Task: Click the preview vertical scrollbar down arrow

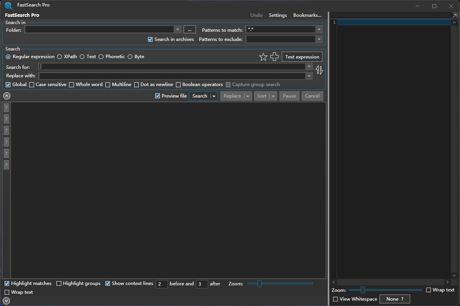Action: [455, 275]
